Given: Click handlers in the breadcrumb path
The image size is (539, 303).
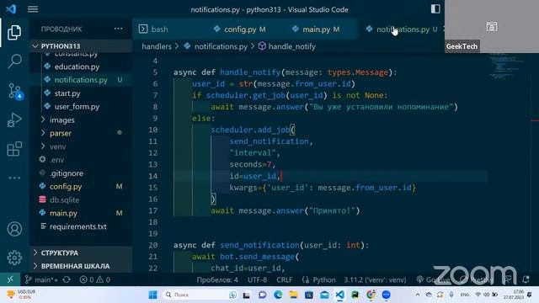Looking at the screenshot, I should tap(157, 46).
